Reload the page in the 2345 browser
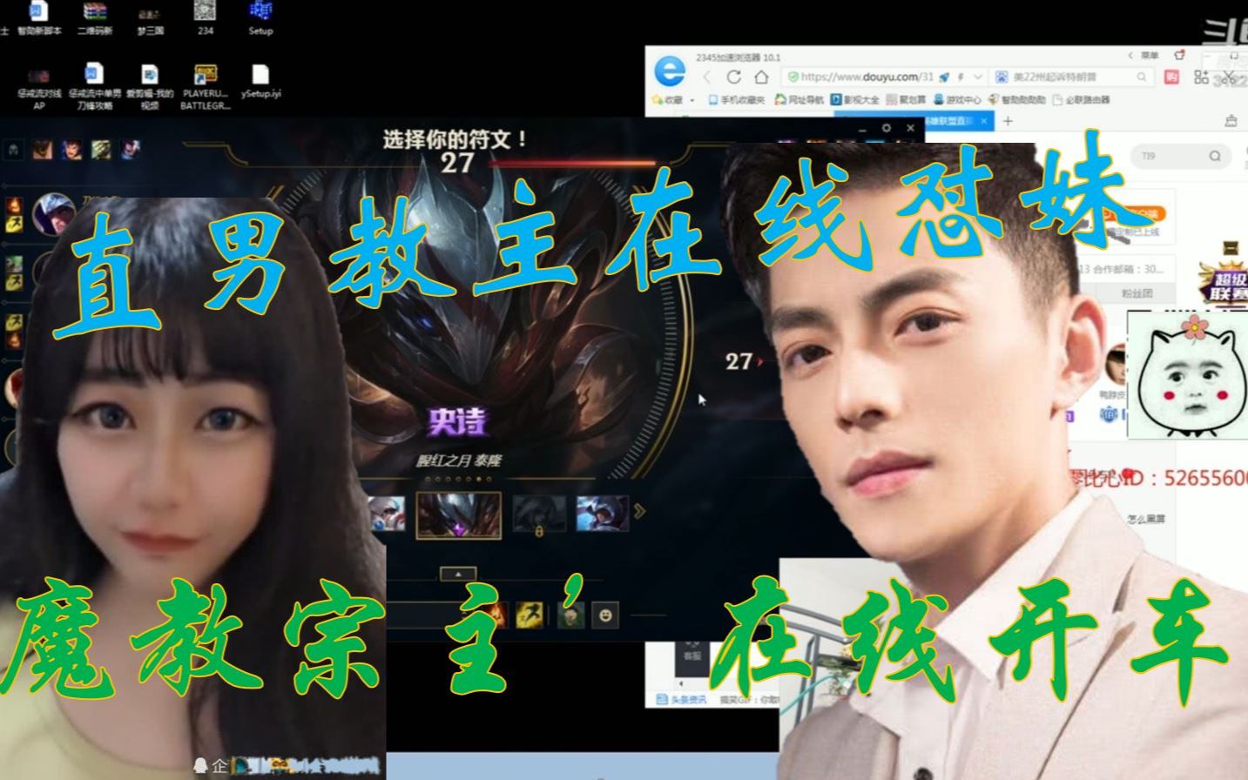Screen dimensions: 1248x780 point(733,77)
